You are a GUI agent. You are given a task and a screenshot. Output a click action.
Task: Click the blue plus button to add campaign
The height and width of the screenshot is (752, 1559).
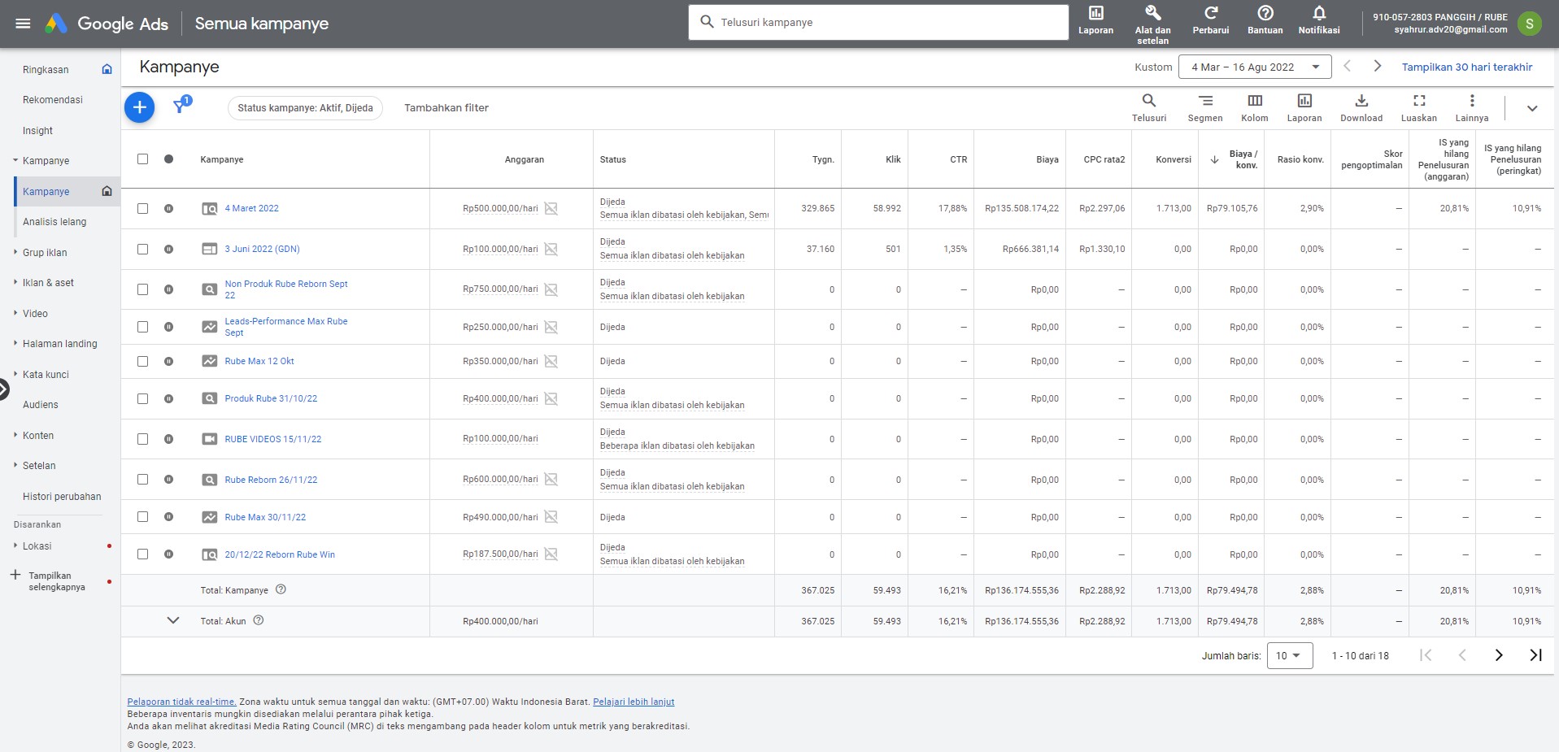pos(139,106)
